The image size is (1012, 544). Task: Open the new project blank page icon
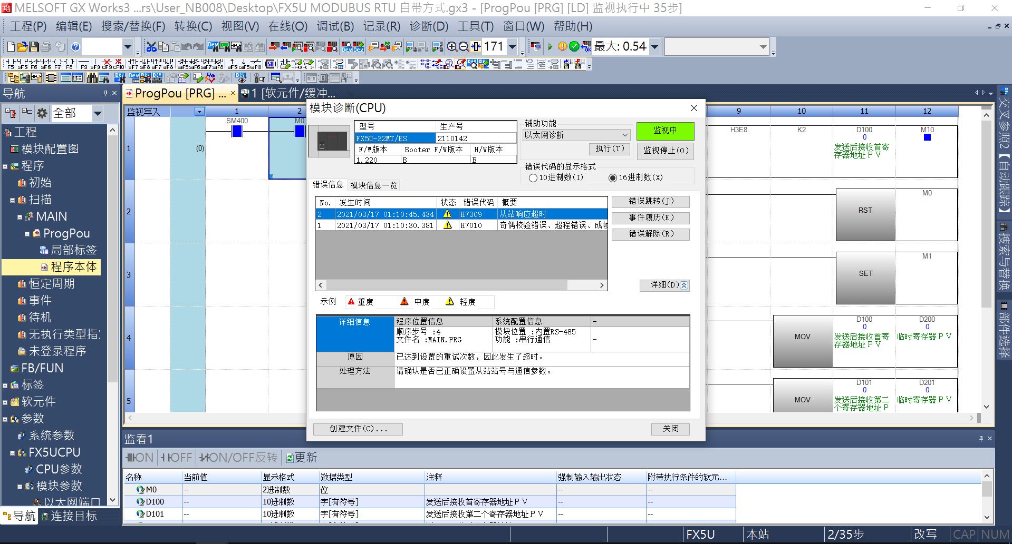click(x=11, y=47)
